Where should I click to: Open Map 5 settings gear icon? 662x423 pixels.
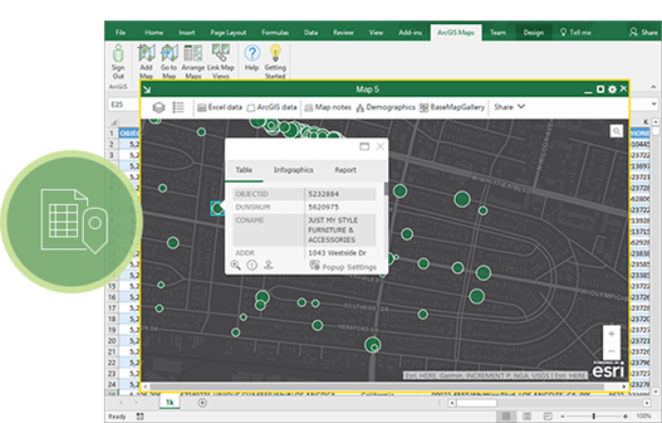pyautogui.click(x=612, y=89)
